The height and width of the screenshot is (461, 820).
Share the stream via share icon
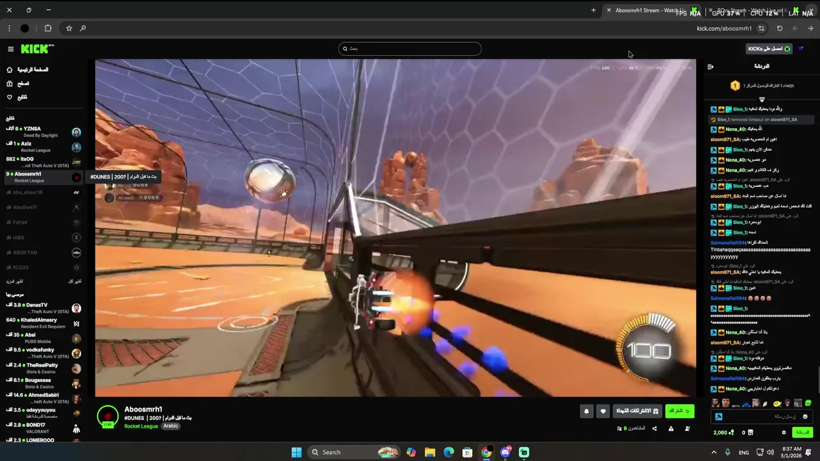(654, 428)
